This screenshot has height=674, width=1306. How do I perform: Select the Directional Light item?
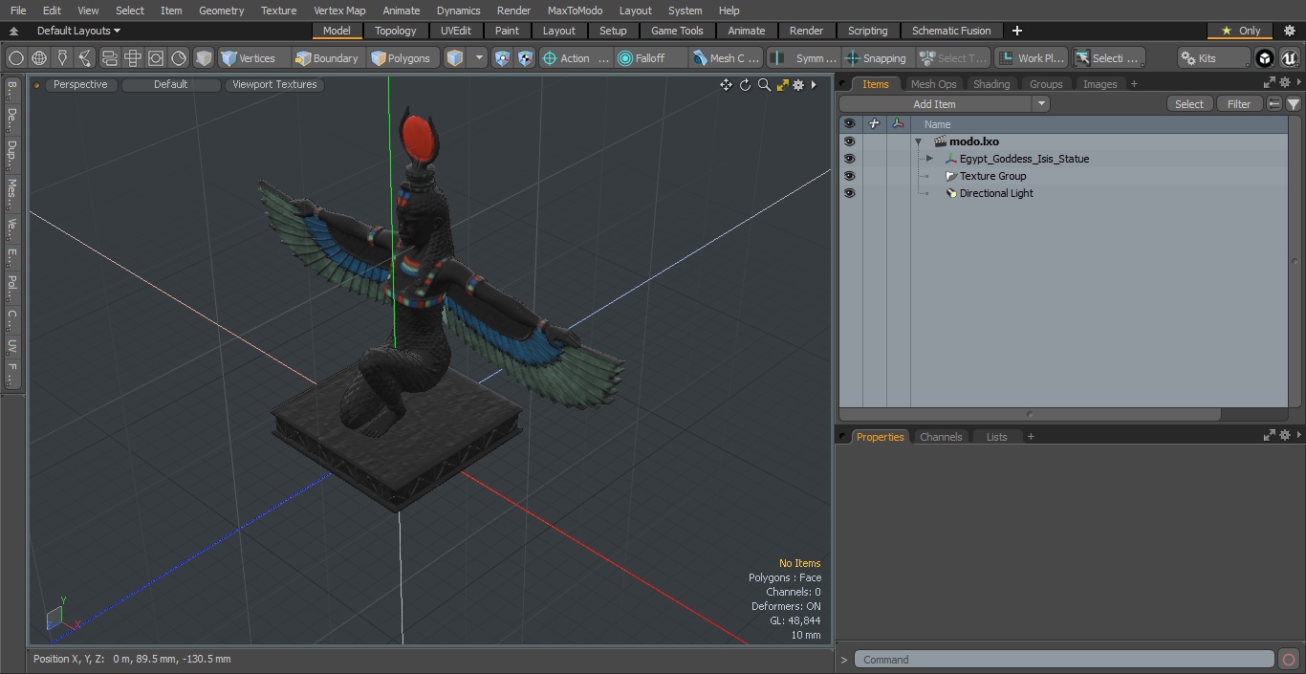click(x=996, y=193)
